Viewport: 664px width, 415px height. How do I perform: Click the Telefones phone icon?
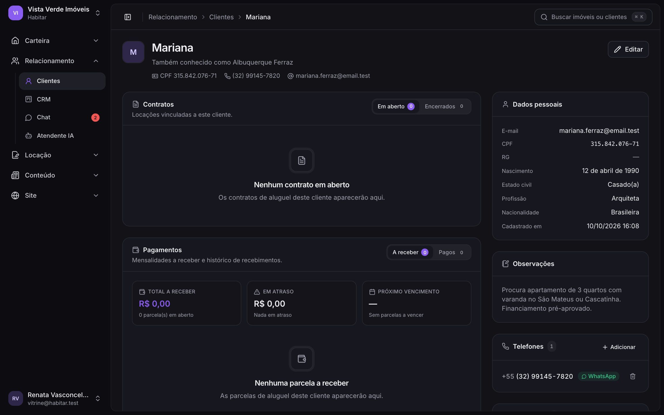point(505,346)
